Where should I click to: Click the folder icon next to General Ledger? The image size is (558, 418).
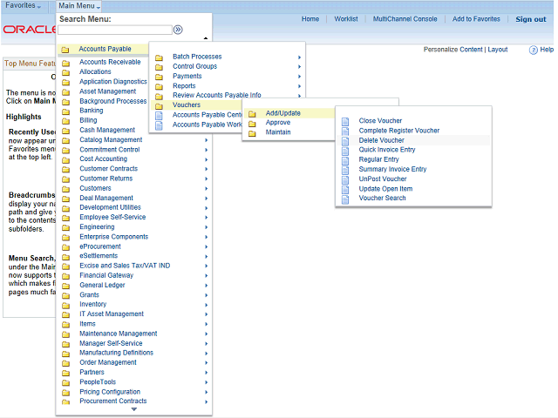[x=65, y=286]
